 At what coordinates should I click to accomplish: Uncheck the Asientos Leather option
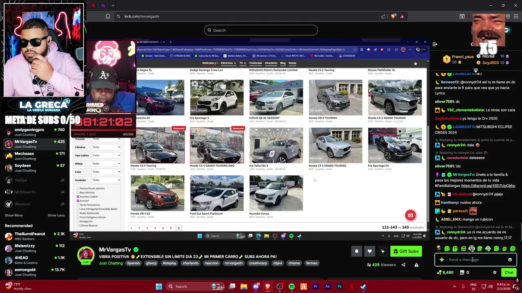[x=78, y=197]
